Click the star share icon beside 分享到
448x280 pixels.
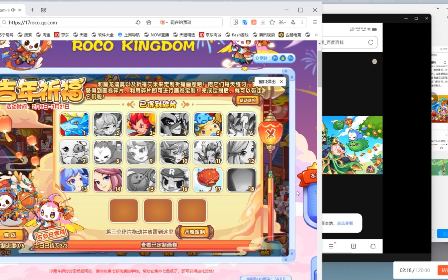pos(283,58)
